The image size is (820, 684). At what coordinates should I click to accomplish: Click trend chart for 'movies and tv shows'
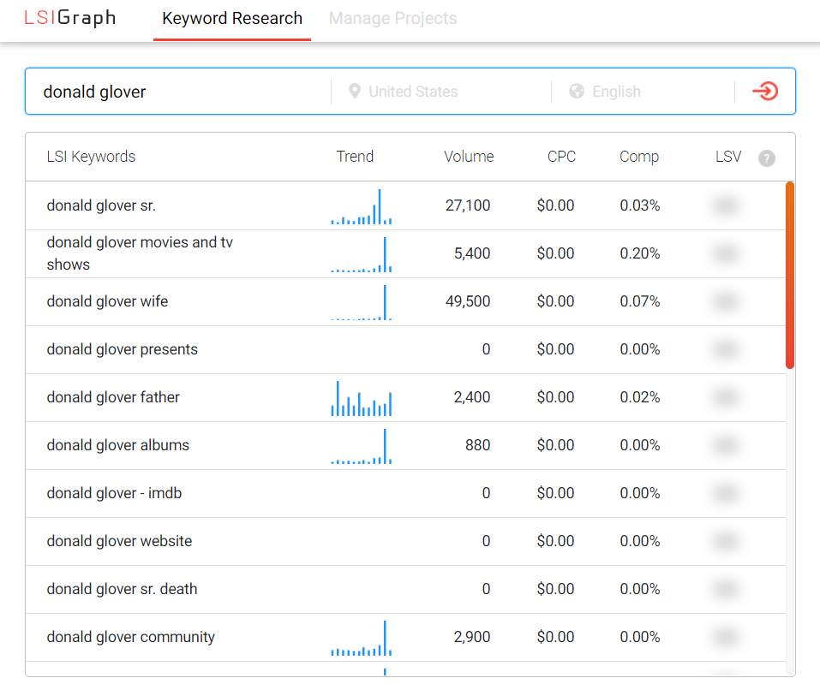(x=362, y=254)
